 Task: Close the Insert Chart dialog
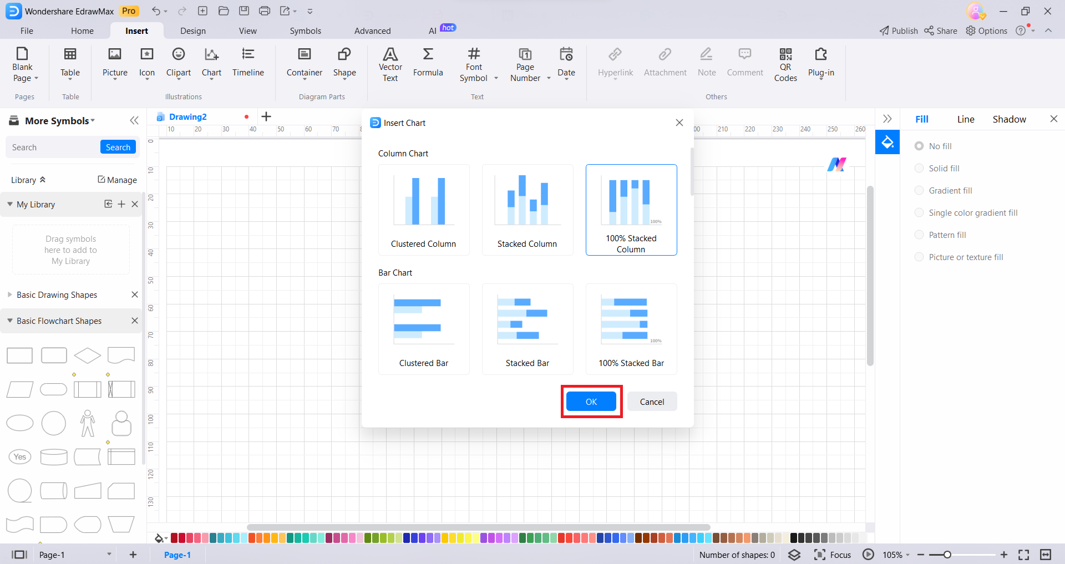(679, 123)
